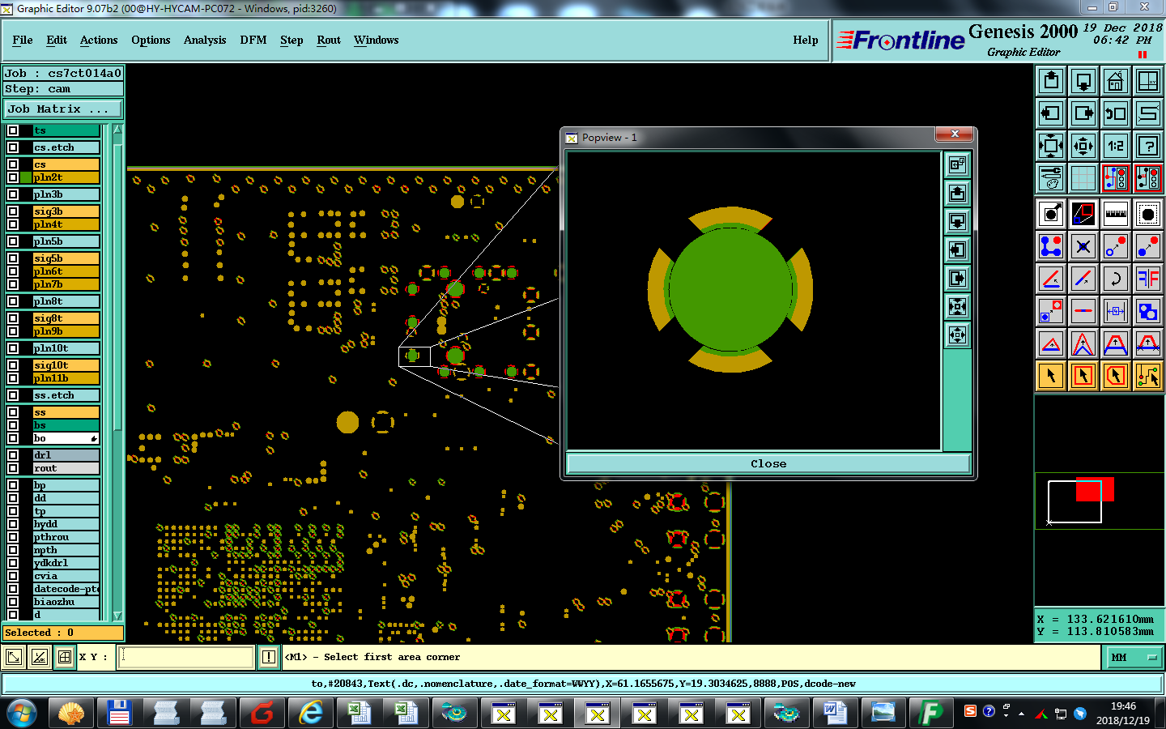The width and height of the screenshot is (1166, 729).
Task: Click the zoom out arrows icon
Action: click(x=1083, y=146)
